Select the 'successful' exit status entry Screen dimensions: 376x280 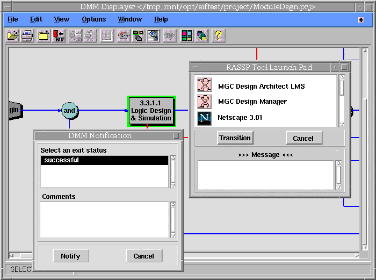click(104, 160)
